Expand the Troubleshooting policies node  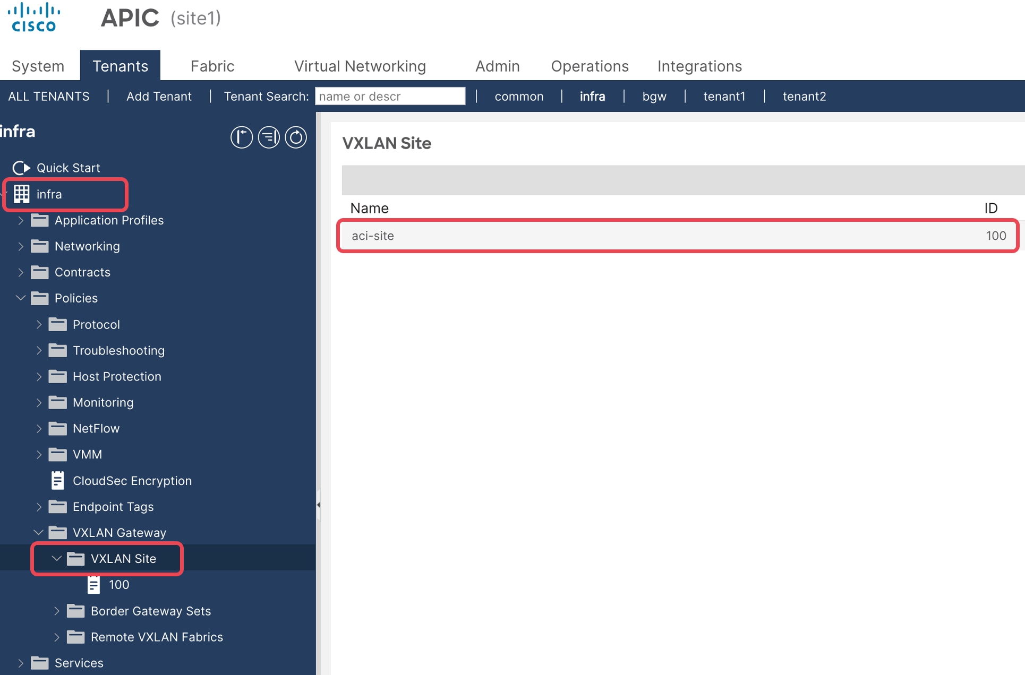point(39,350)
